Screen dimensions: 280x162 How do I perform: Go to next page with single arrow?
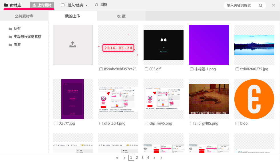pyautogui.click(x=154, y=157)
